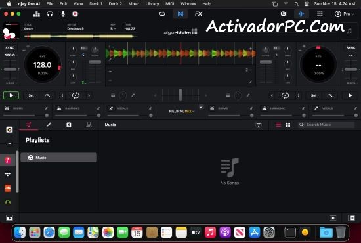This screenshot has width=361, height=243.
Task: Open the grid sampler pads icon
Action: [320, 14]
